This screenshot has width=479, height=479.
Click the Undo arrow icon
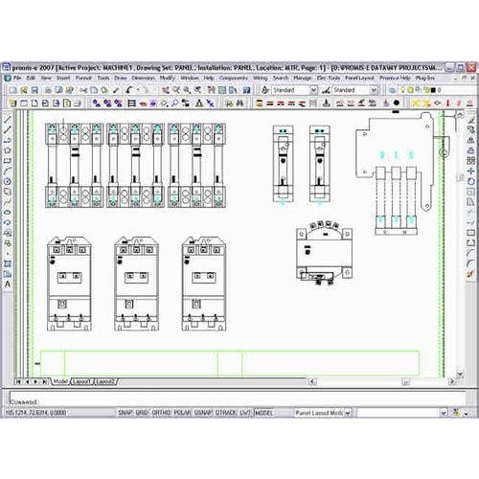[x=129, y=90]
